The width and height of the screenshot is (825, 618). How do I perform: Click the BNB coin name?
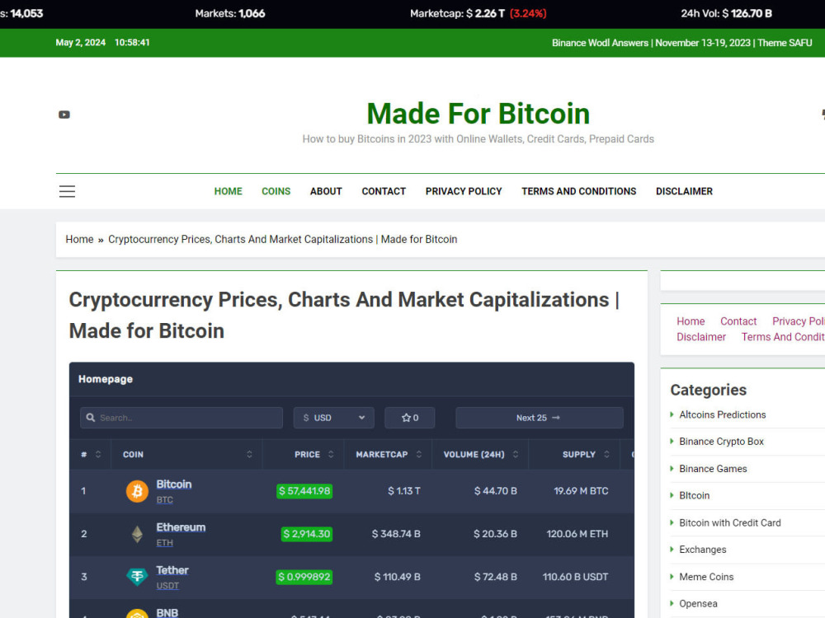tap(167, 613)
